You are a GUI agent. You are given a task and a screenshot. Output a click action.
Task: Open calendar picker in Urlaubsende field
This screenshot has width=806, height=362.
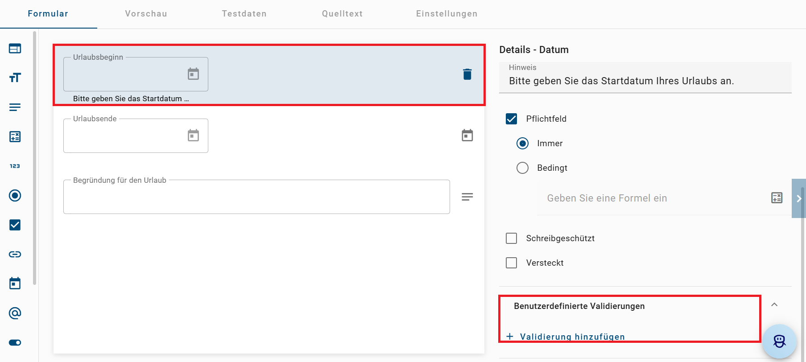click(x=193, y=135)
